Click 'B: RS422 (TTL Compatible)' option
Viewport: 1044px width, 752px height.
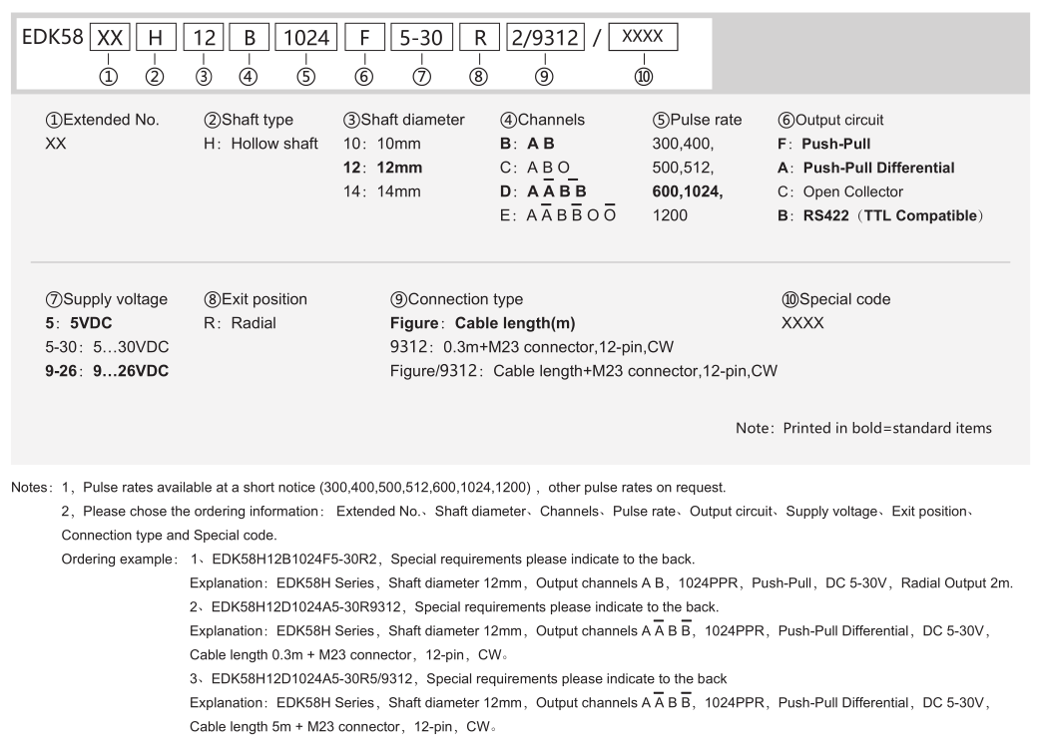(x=880, y=215)
